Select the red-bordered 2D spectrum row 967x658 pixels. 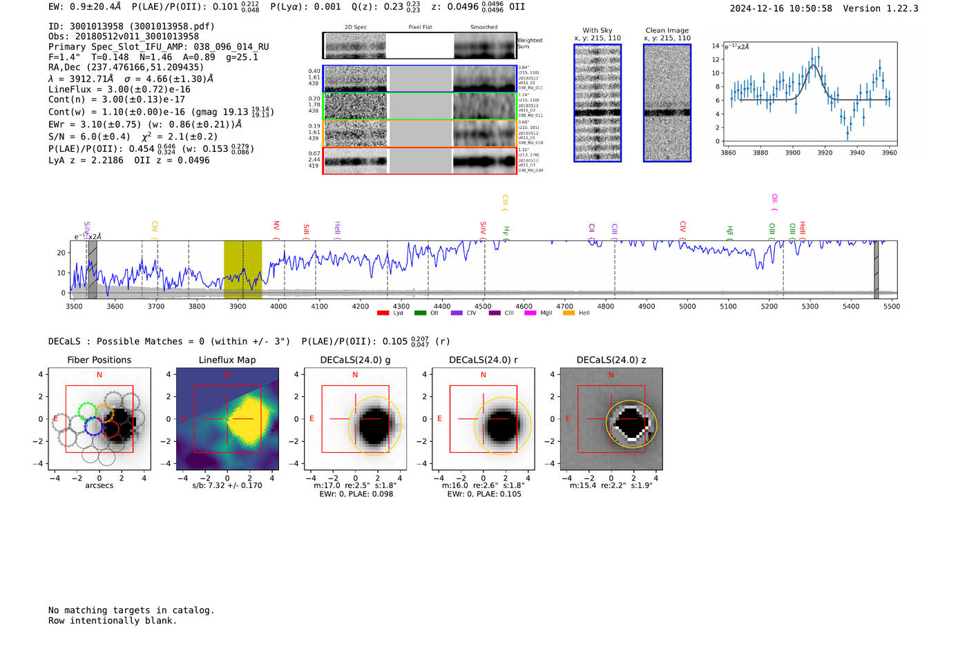click(x=420, y=161)
